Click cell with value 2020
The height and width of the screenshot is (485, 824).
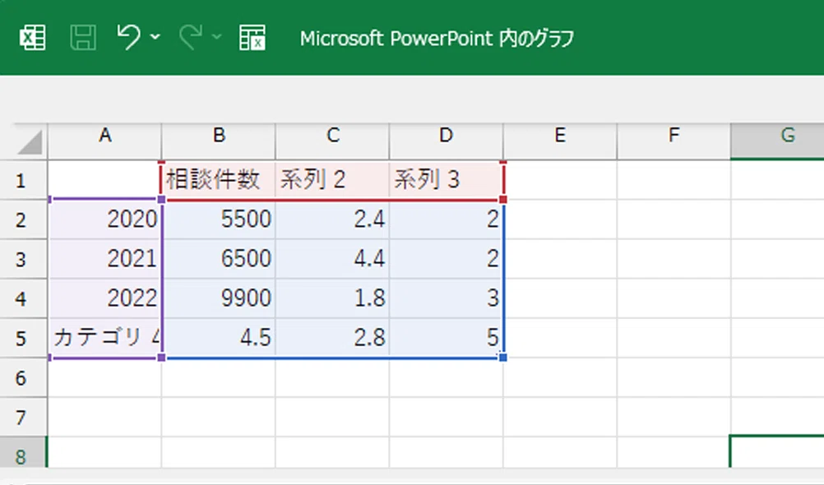point(104,219)
